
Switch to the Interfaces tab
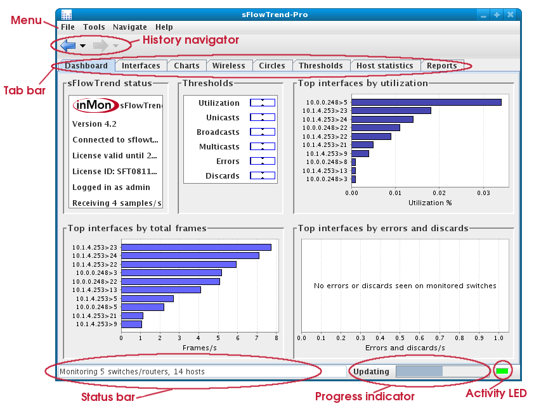(x=141, y=66)
